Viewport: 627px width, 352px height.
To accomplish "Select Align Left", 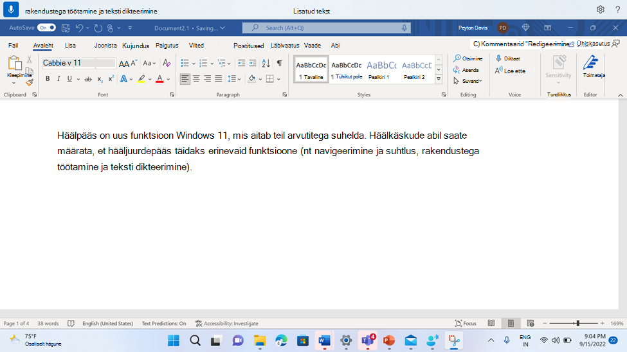I will [x=185, y=79].
